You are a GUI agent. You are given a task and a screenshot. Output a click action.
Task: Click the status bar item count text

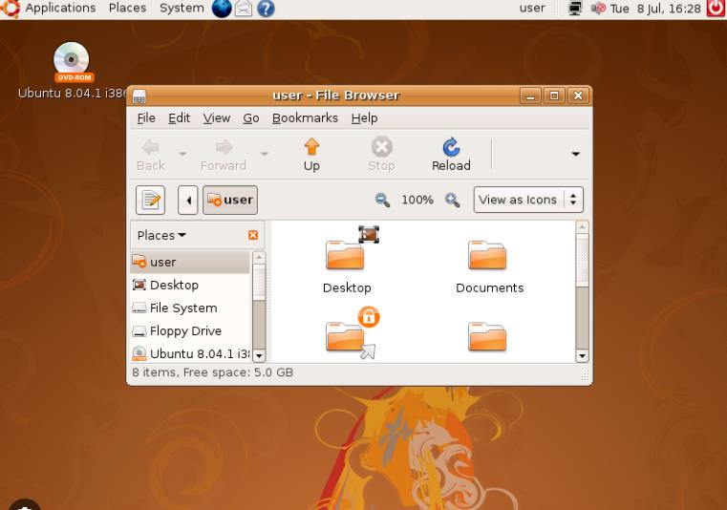[x=212, y=372]
